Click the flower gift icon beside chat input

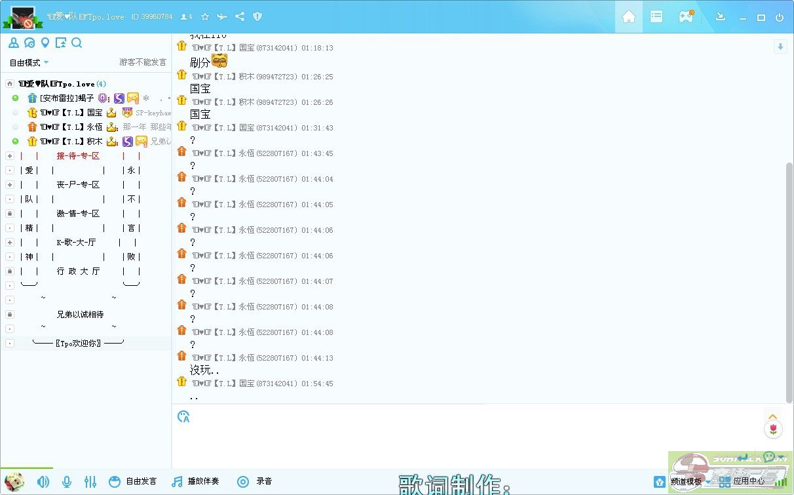pyautogui.click(x=773, y=429)
